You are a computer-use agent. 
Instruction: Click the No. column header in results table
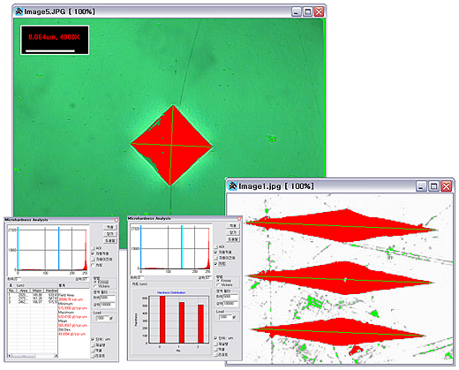click(12, 291)
